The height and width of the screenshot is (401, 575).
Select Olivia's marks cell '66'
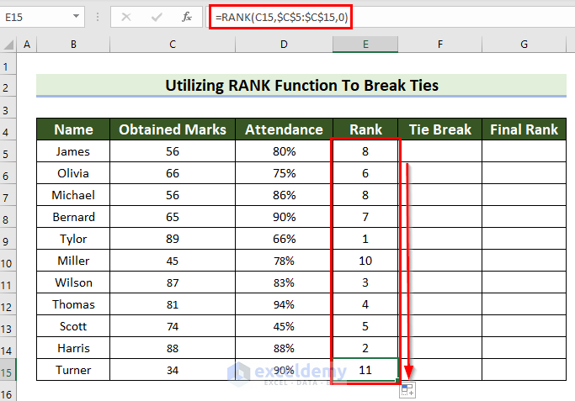(x=173, y=173)
